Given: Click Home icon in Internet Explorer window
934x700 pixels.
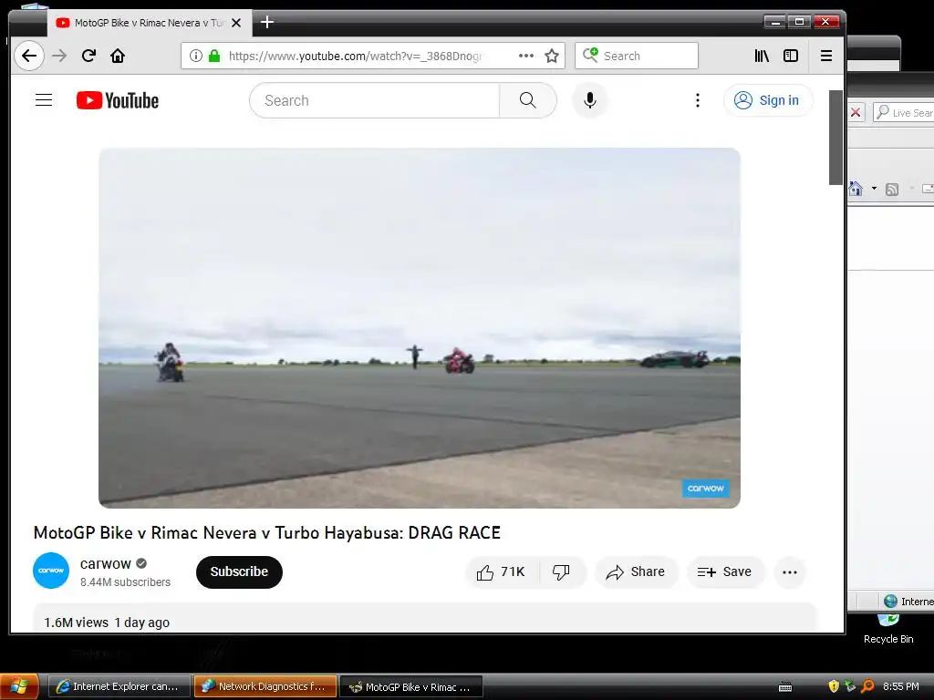Looking at the screenshot, I should coord(856,189).
